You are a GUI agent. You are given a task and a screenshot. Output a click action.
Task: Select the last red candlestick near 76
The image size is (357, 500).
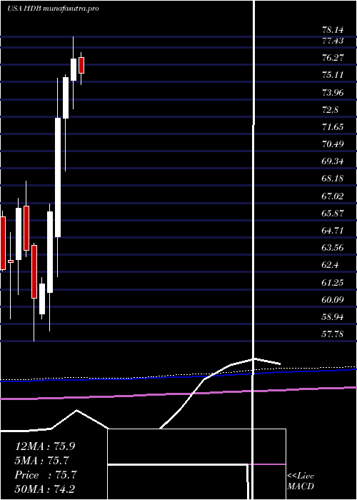81,66
